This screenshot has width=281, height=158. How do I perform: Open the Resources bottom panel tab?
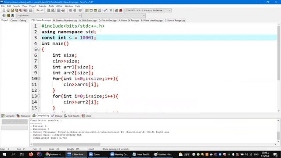pos(23,116)
